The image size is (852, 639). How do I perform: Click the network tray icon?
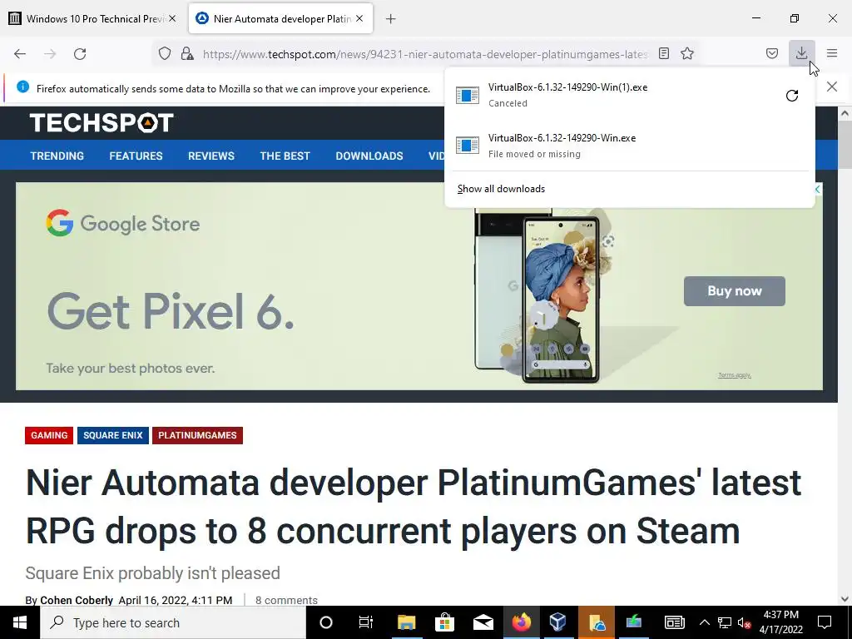tap(725, 622)
